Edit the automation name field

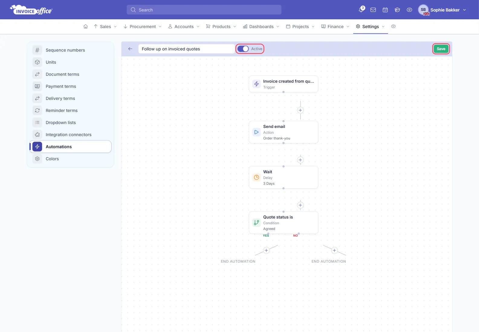click(x=186, y=49)
